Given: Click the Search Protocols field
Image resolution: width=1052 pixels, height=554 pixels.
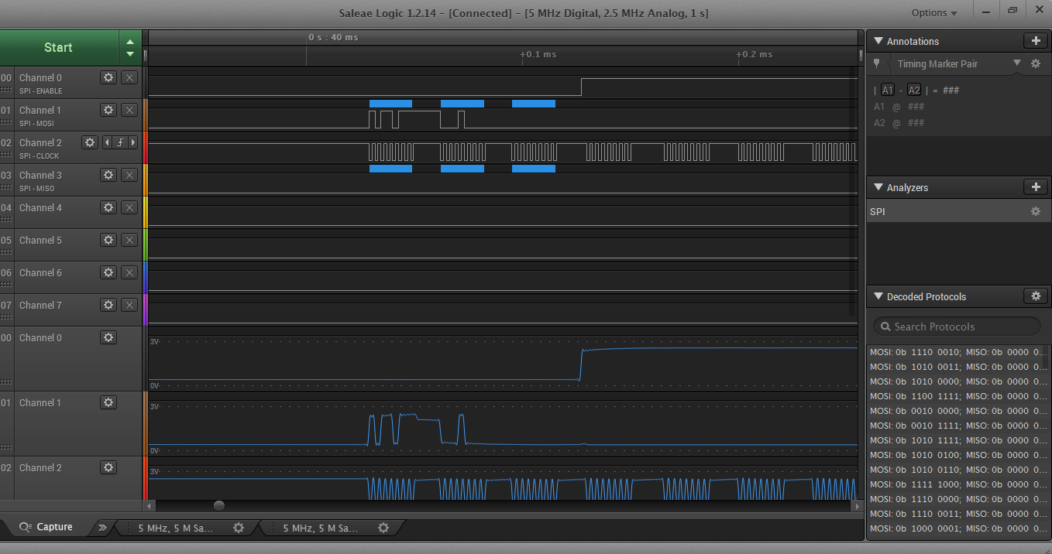Looking at the screenshot, I should pyautogui.click(x=957, y=327).
